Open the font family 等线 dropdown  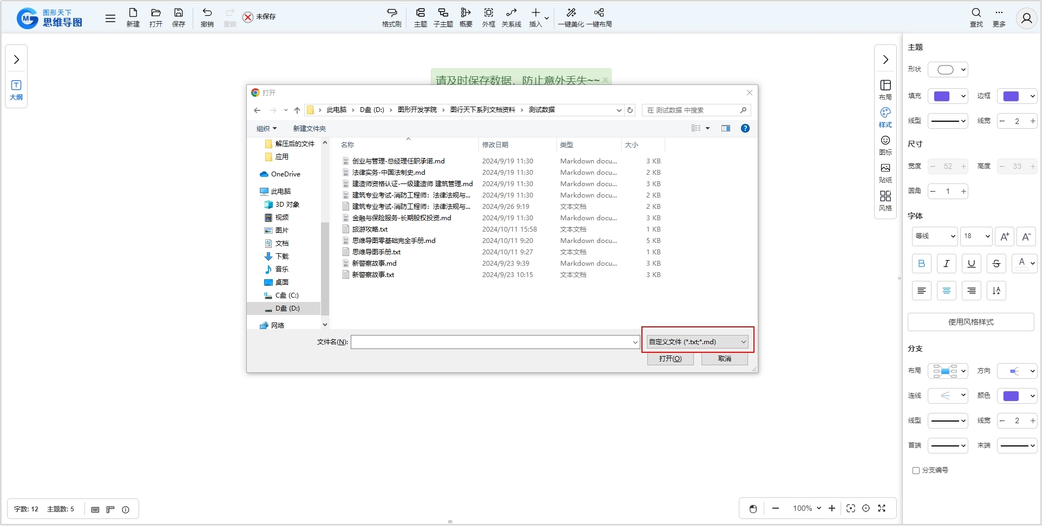tap(935, 236)
